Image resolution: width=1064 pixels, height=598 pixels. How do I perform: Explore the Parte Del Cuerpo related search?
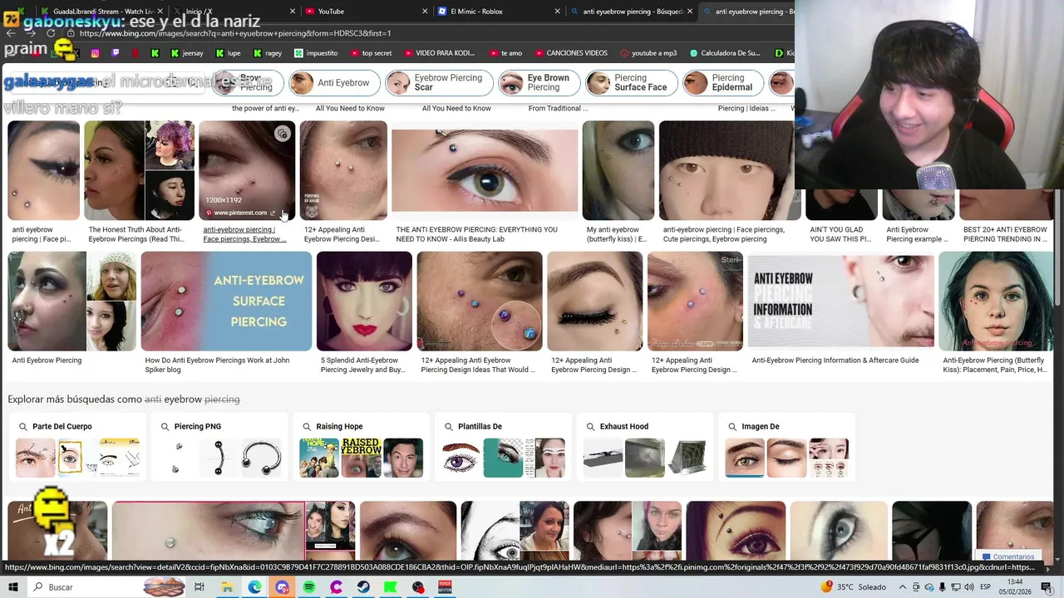pos(78,447)
